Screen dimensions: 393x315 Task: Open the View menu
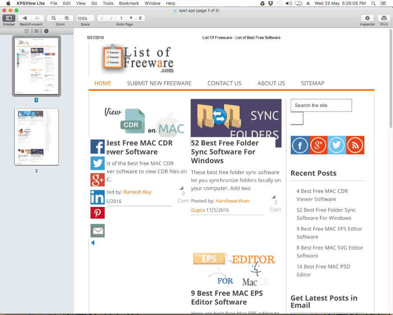tap(81, 3)
